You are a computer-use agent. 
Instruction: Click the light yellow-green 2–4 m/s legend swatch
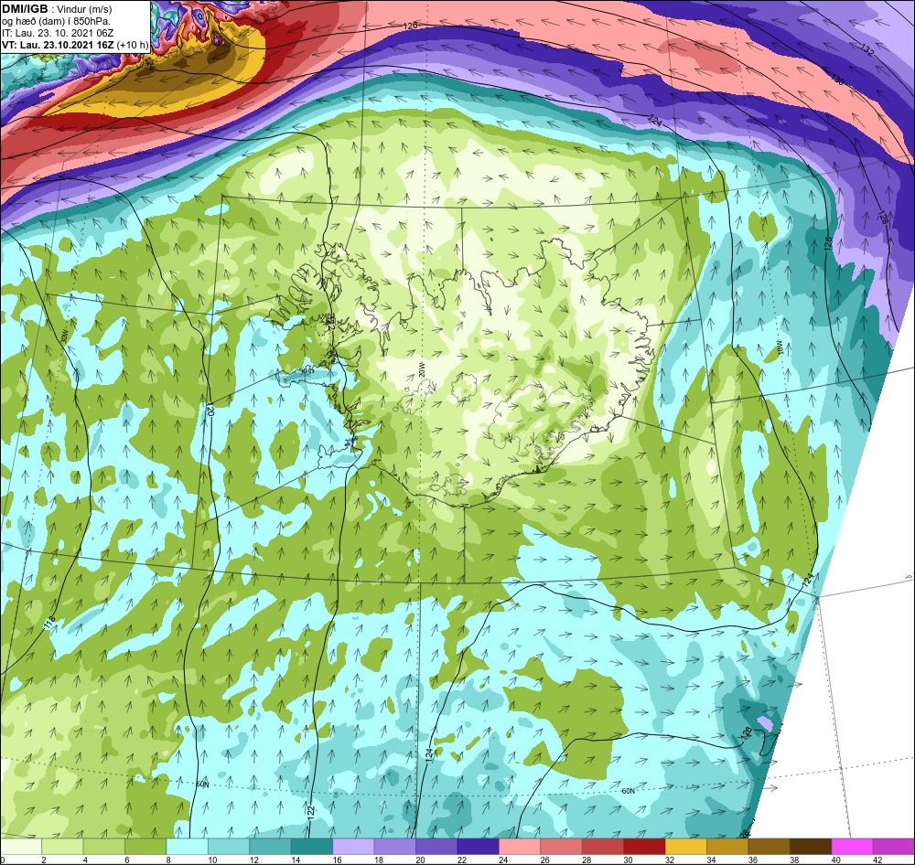(x=62, y=847)
